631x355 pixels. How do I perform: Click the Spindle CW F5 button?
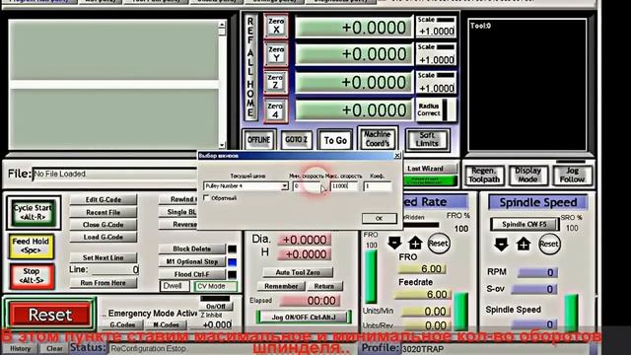(x=524, y=224)
